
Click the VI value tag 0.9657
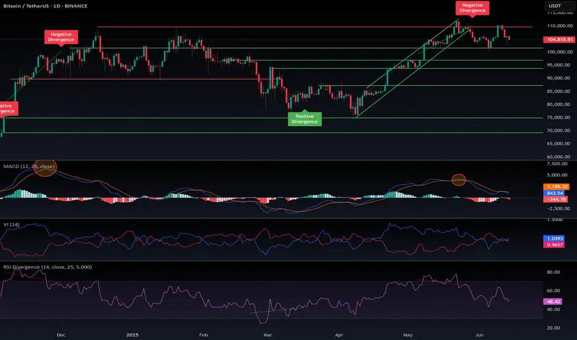point(554,245)
